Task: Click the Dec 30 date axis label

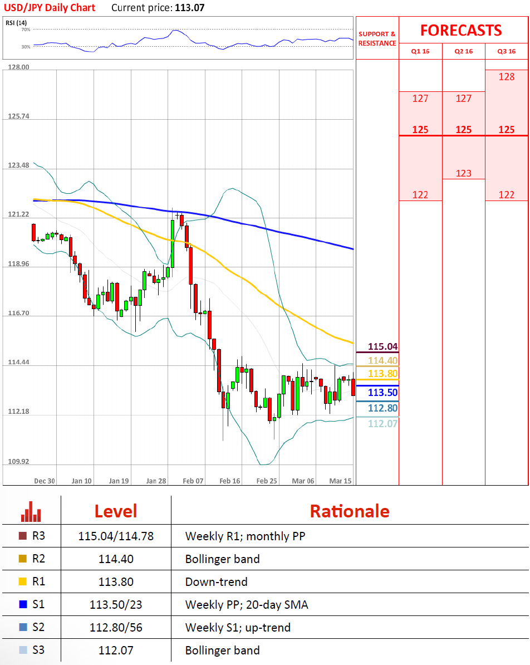Action: point(45,481)
